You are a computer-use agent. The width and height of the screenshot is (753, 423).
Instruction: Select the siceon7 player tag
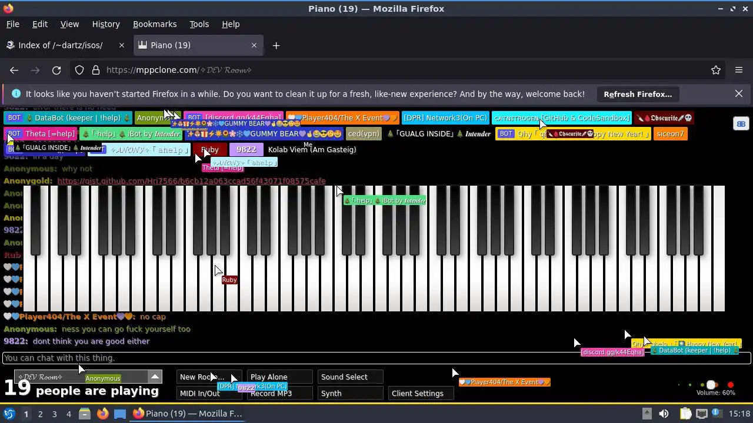[671, 134]
